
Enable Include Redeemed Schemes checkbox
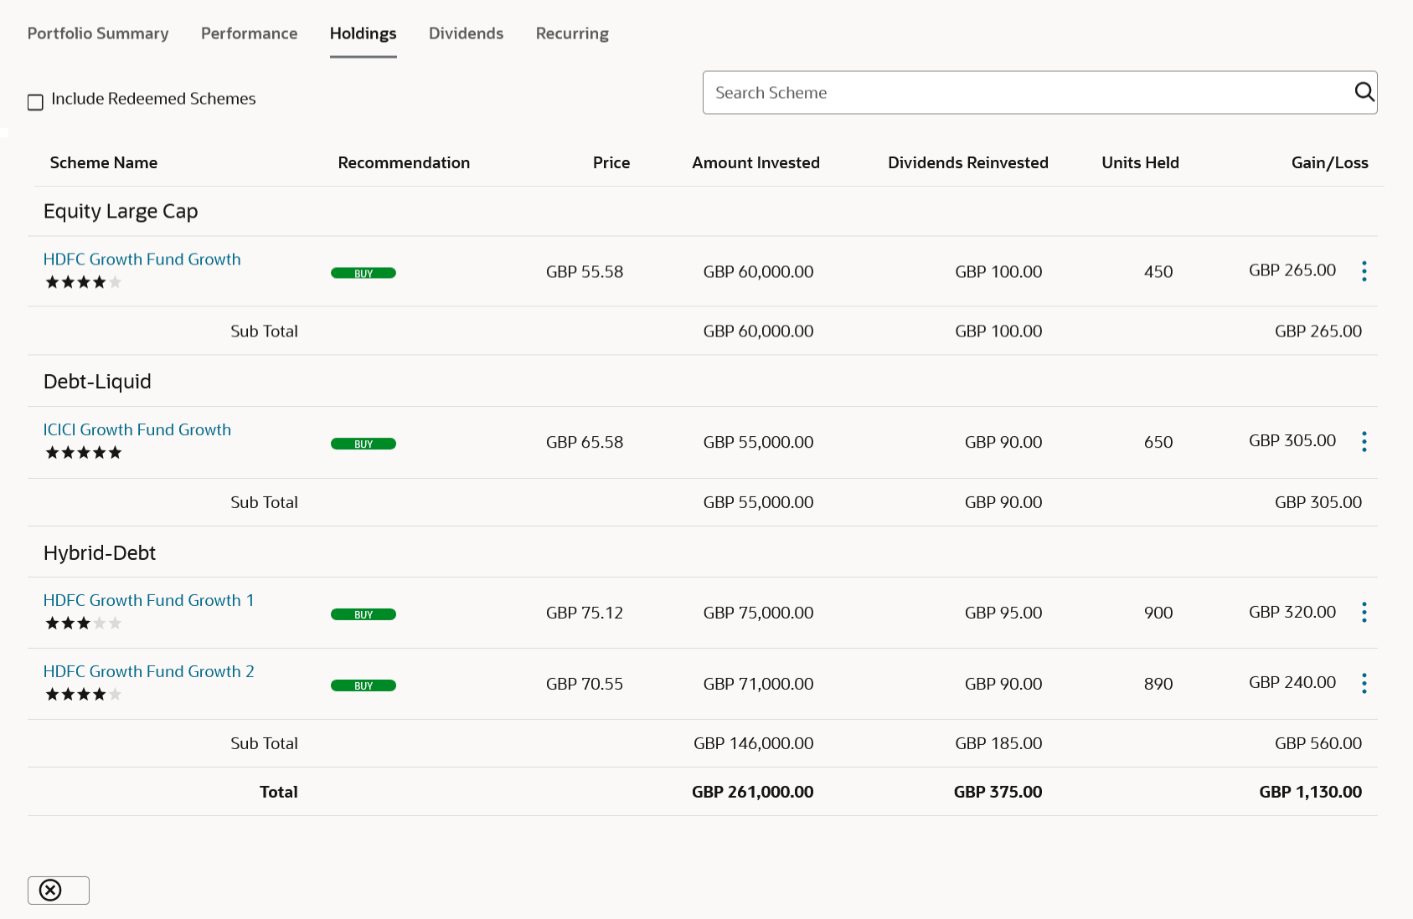[35, 102]
